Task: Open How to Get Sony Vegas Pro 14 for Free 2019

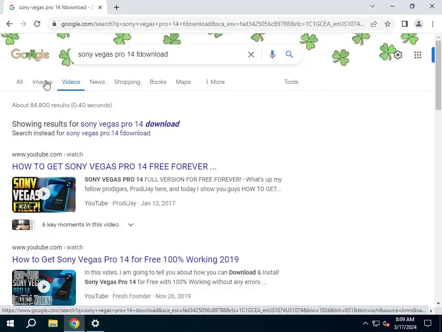Action: 126,259
